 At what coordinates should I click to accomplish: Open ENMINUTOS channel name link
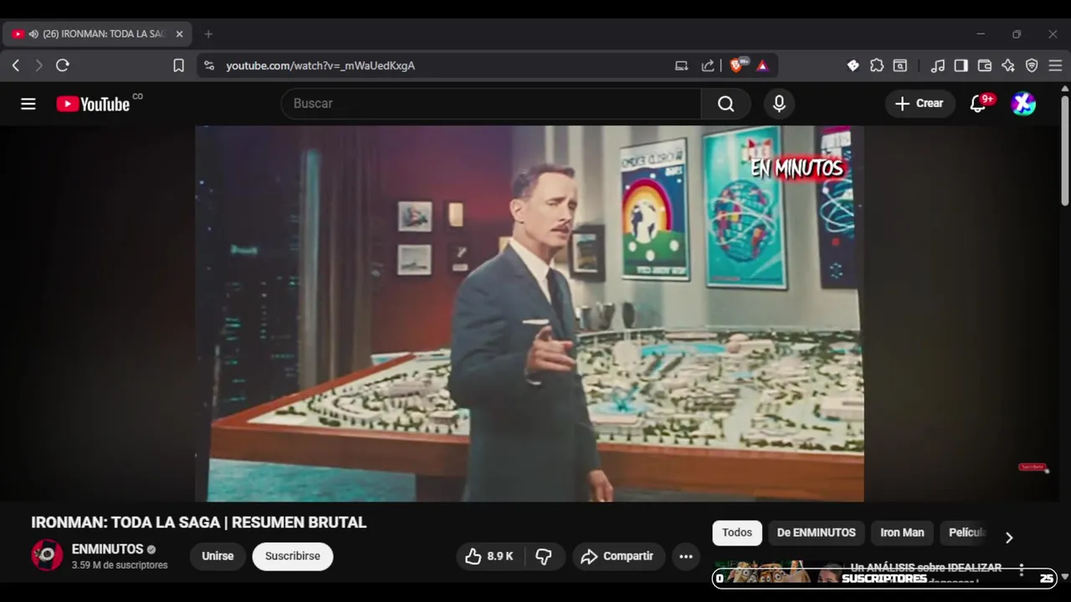click(107, 549)
